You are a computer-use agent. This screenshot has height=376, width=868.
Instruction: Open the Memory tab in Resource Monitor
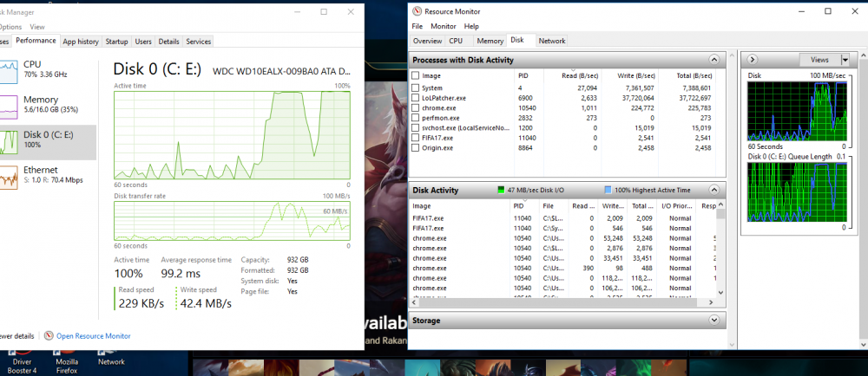pos(490,41)
